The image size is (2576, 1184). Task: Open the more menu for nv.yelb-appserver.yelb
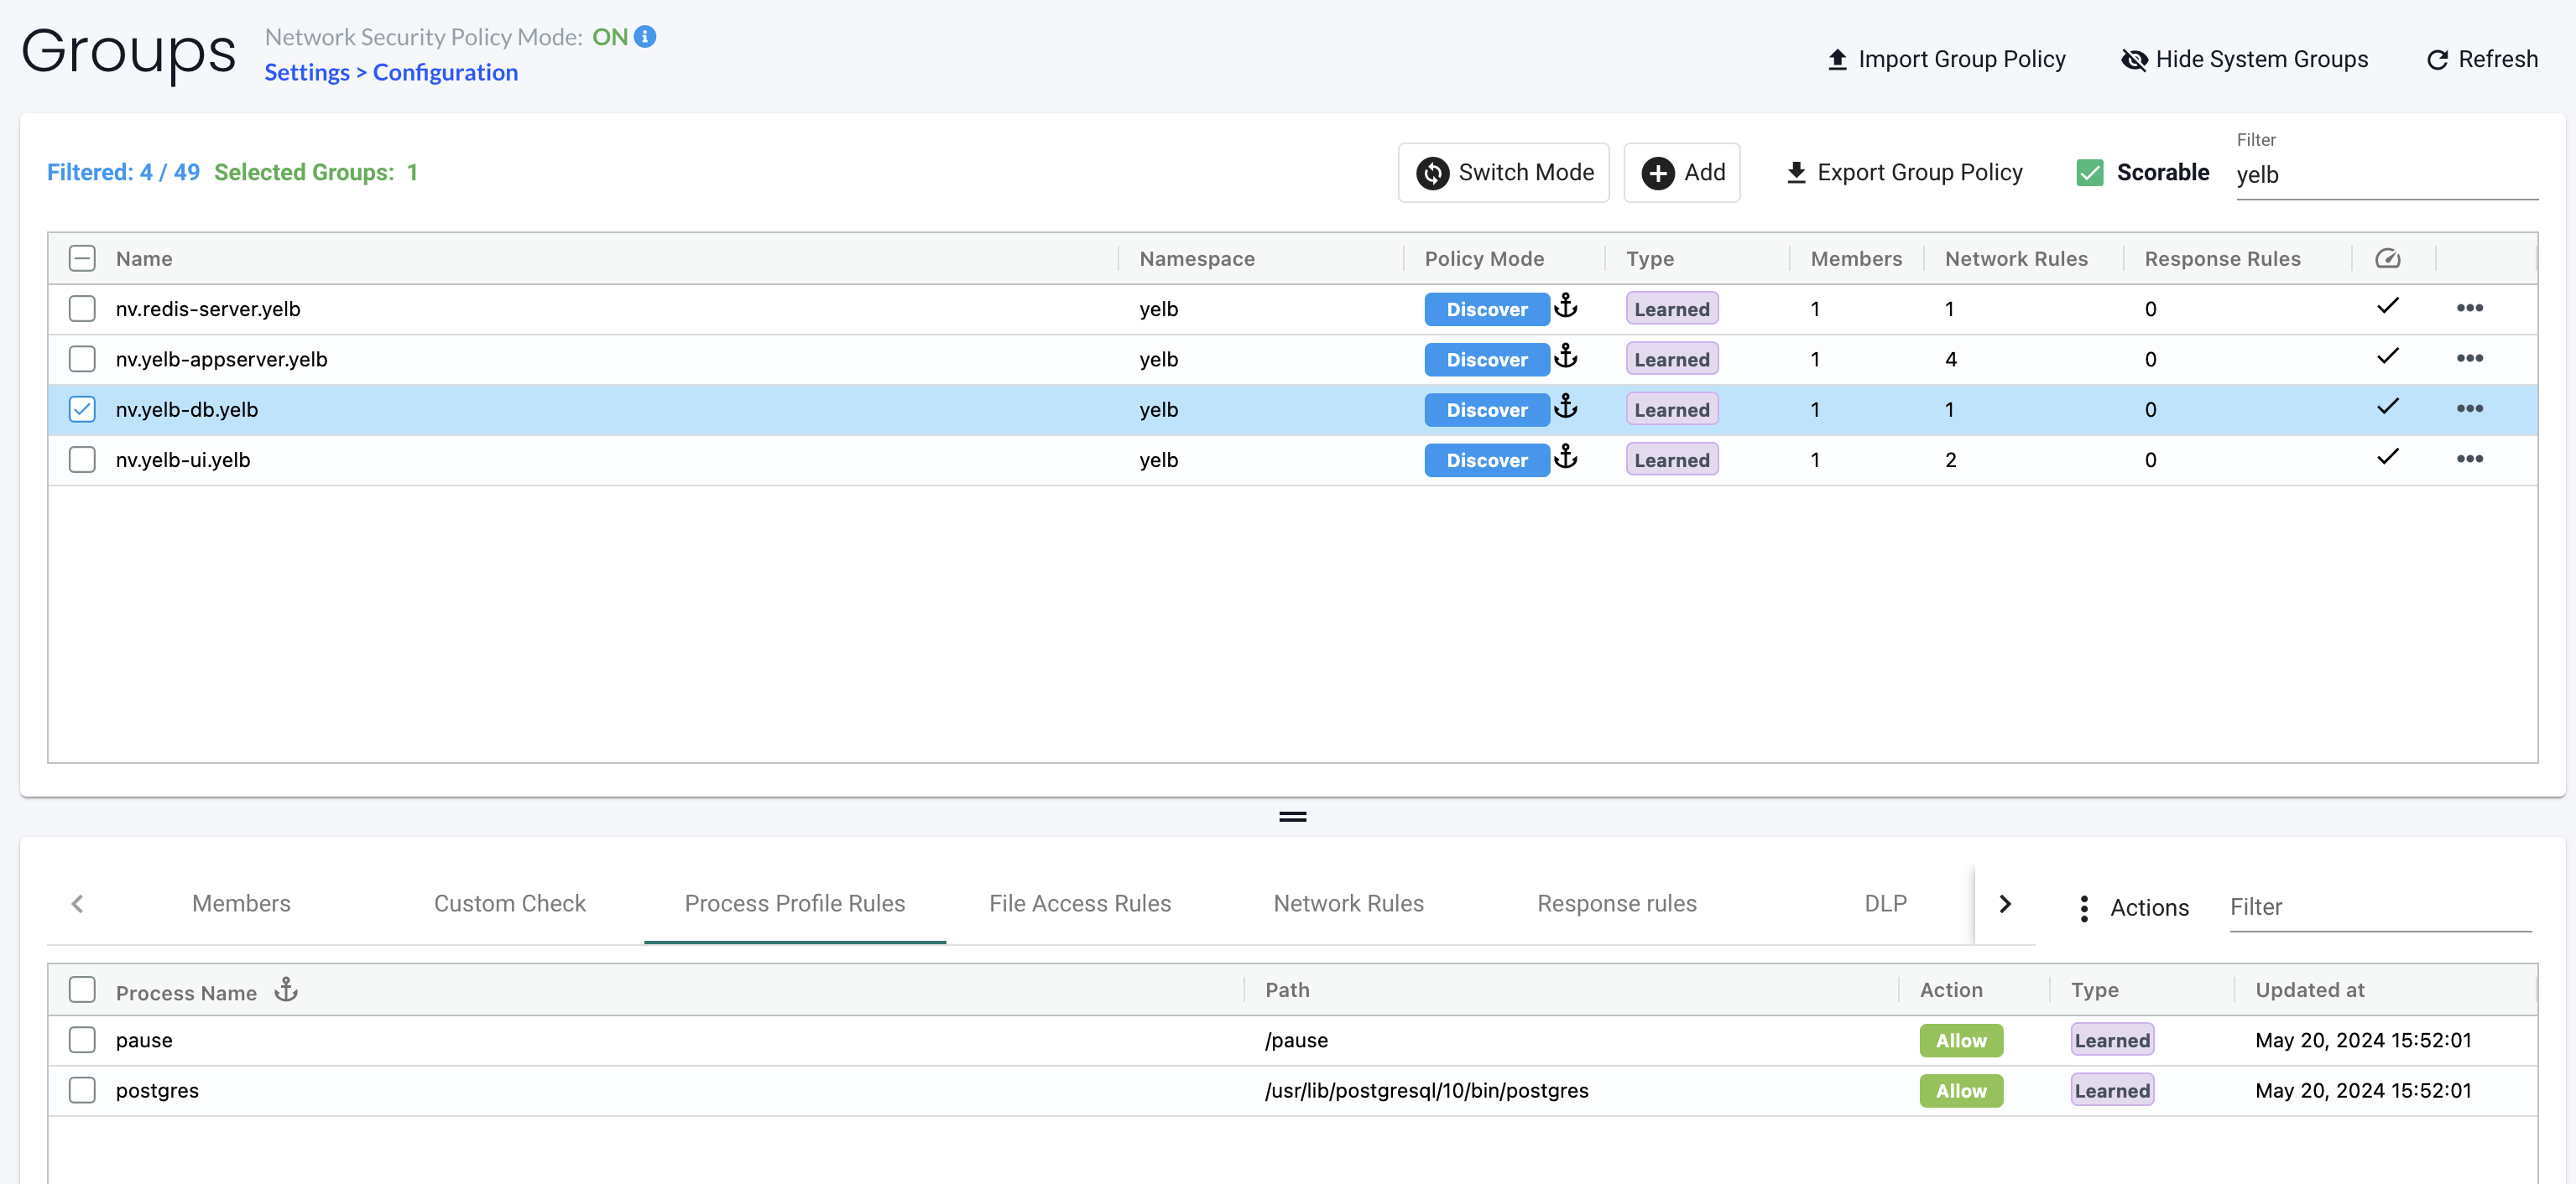coord(2469,358)
